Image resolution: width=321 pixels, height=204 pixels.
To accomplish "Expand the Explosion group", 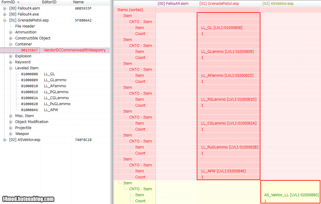I will (10, 56).
